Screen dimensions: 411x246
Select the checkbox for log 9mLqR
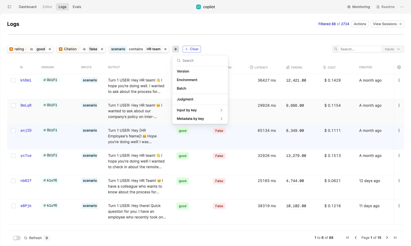[x=13, y=106]
